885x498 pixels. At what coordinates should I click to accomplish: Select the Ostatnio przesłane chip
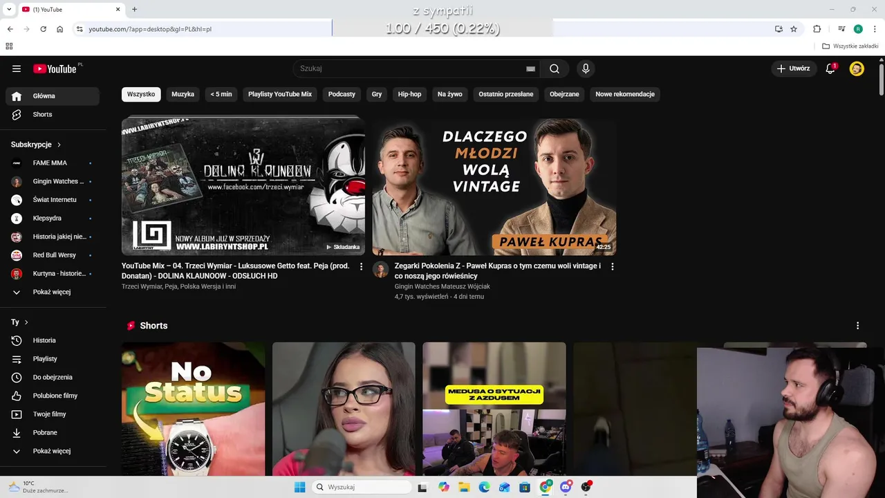(x=506, y=94)
